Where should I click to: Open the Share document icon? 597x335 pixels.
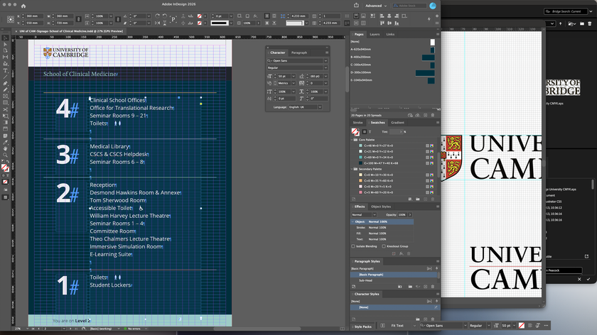coord(356,6)
